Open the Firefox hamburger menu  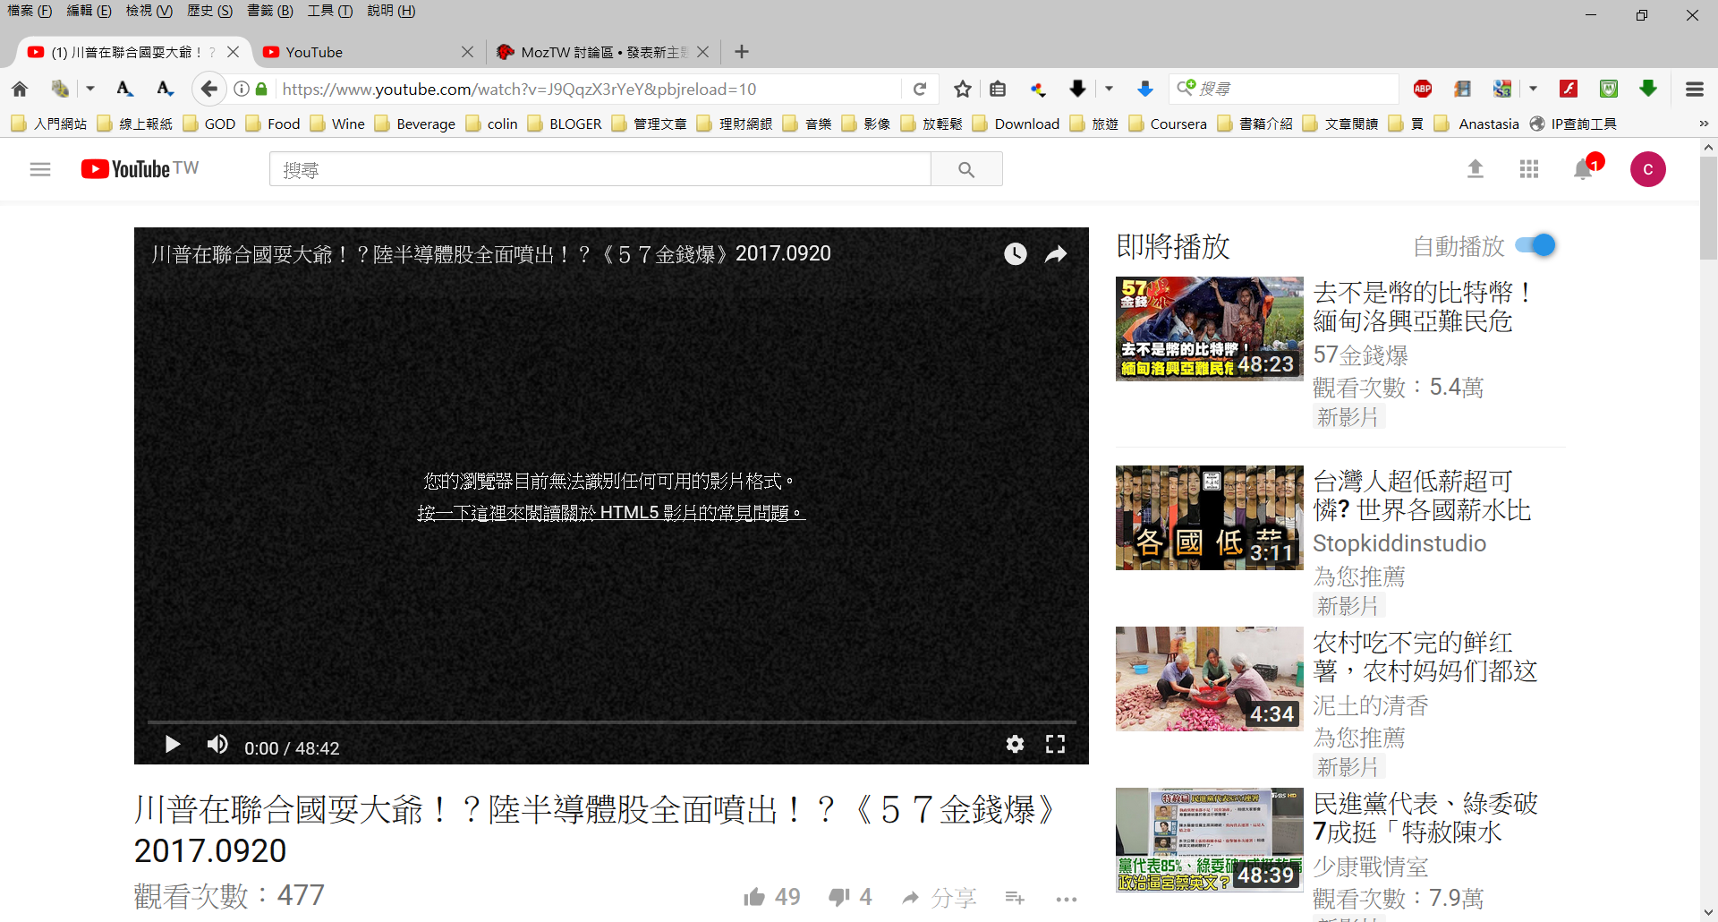(1694, 89)
